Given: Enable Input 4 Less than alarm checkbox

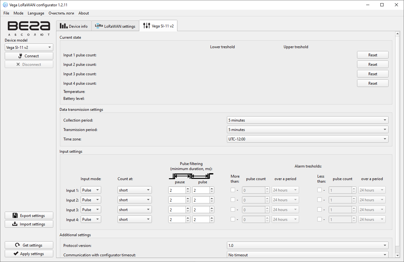Looking at the screenshot, I should tap(320, 219).
